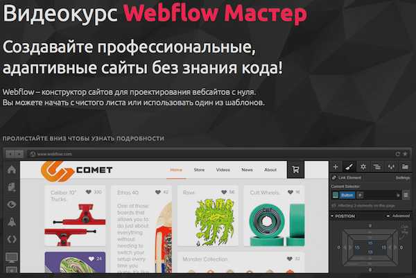Open the Add elements plus tab
Screen dimensions: 416x278
[336, 167]
